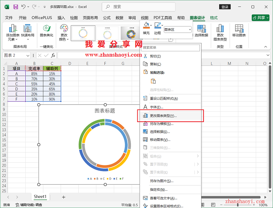Viewport: 273px width, 208px height.
Task: Select Cut from the context menu
Action: [x=155, y=56]
